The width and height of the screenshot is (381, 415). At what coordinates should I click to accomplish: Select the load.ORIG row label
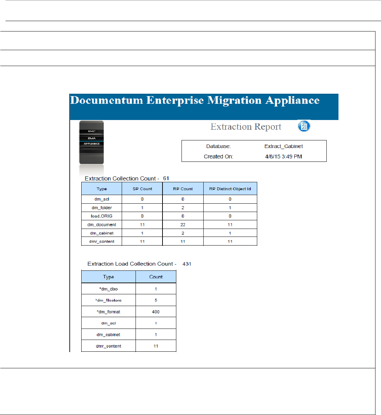[x=102, y=216]
